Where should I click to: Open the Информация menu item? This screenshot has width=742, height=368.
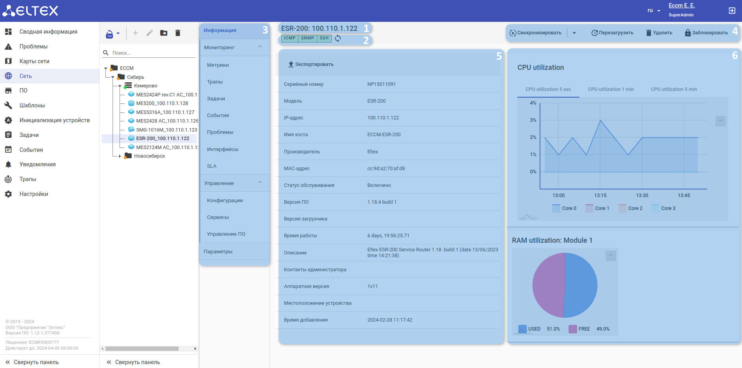pos(234,30)
